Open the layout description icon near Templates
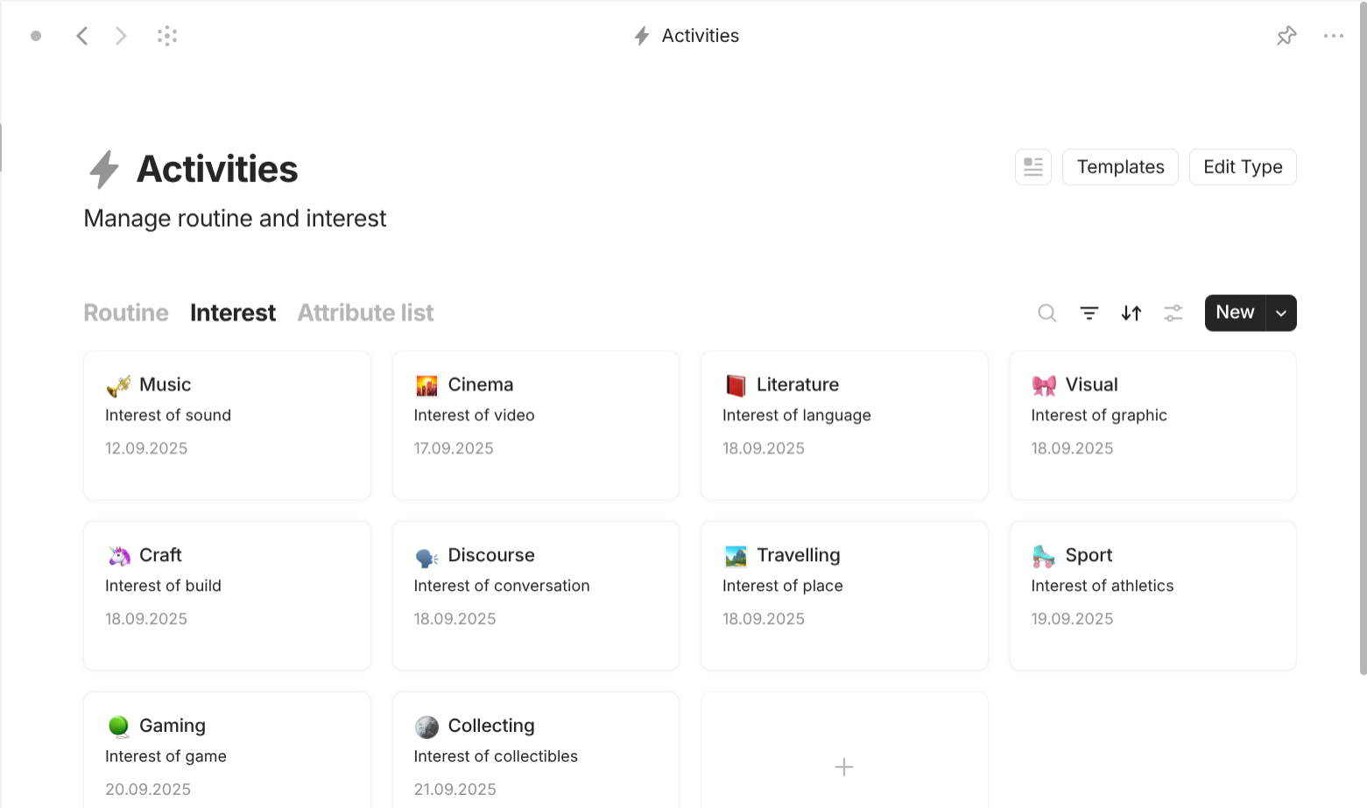The height and width of the screenshot is (808, 1367). tap(1032, 166)
